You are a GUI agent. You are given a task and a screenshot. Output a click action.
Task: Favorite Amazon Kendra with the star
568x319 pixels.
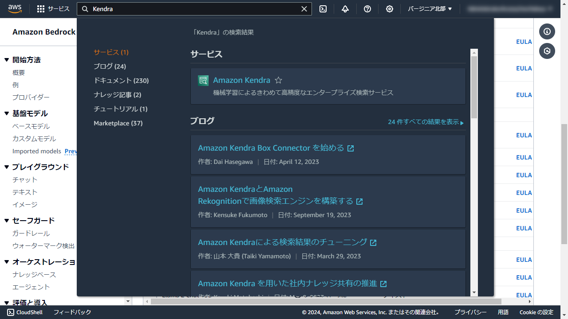pyautogui.click(x=278, y=80)
